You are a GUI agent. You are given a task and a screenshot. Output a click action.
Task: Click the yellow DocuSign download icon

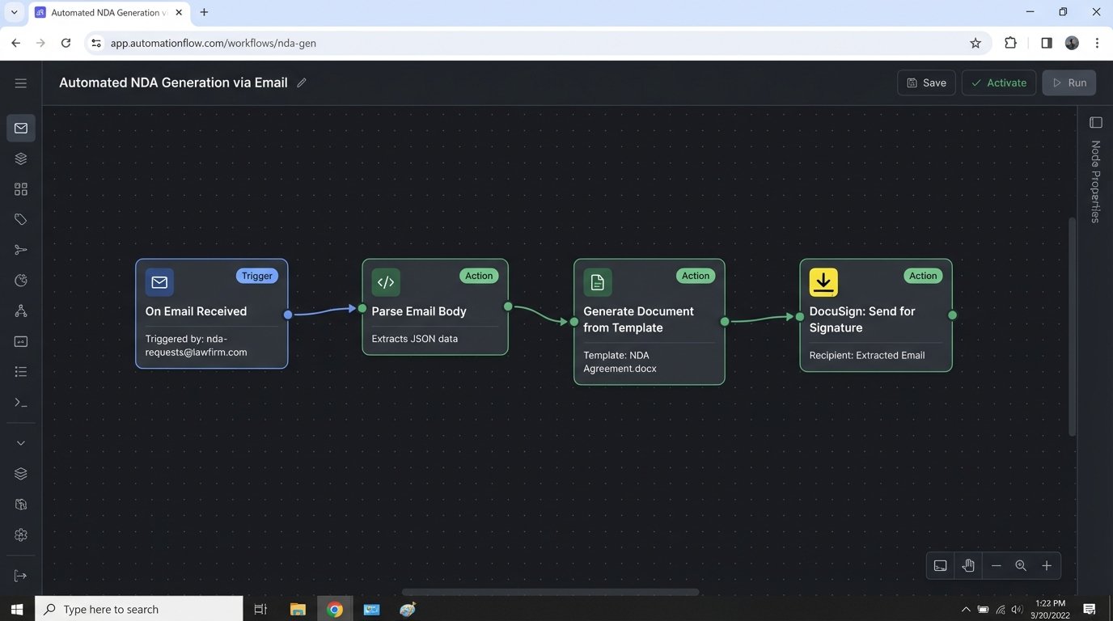(823, 282)
